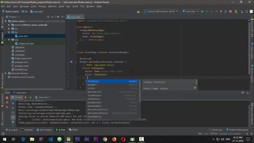Open the File menu
254x143 pixels.
click(3, 6)
